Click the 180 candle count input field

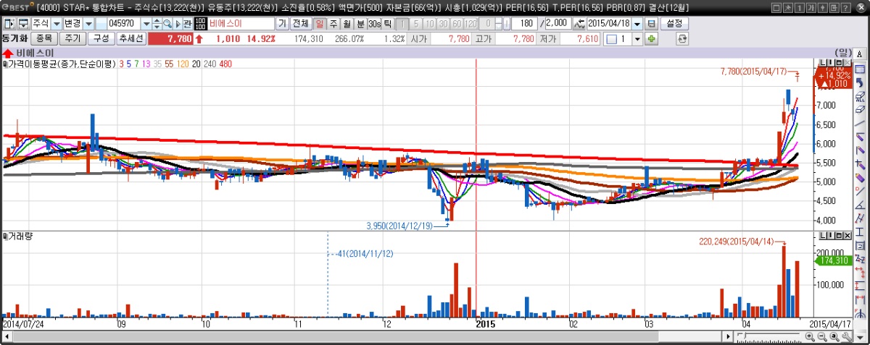(525, 24)
